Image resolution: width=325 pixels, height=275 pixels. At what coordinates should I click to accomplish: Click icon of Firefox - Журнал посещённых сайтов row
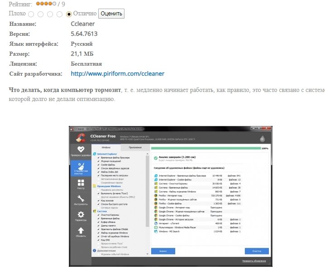[x=156, y=199]
